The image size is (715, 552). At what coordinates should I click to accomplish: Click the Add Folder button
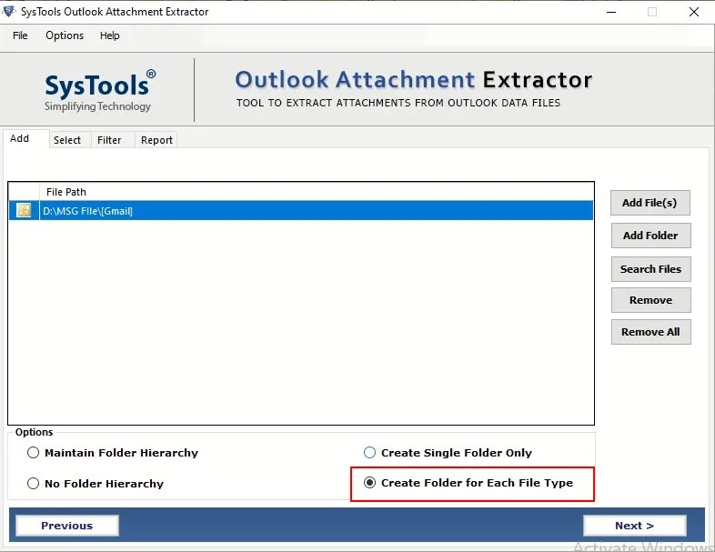point(650,236)
